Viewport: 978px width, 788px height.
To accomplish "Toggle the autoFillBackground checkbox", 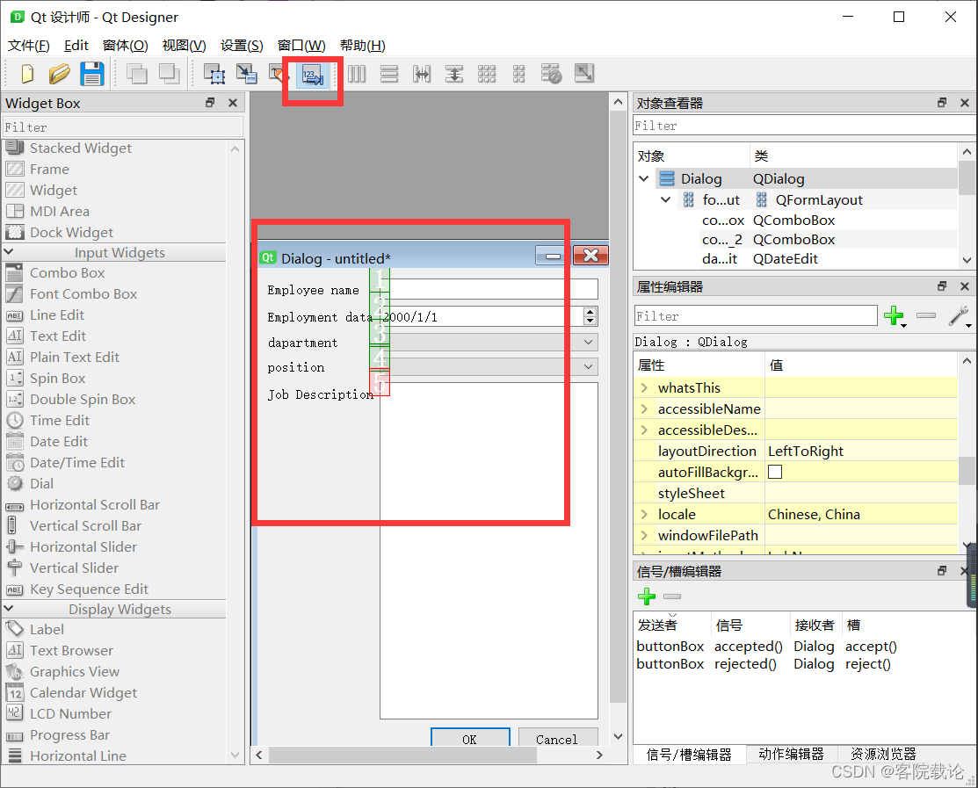I will (774, 472).
